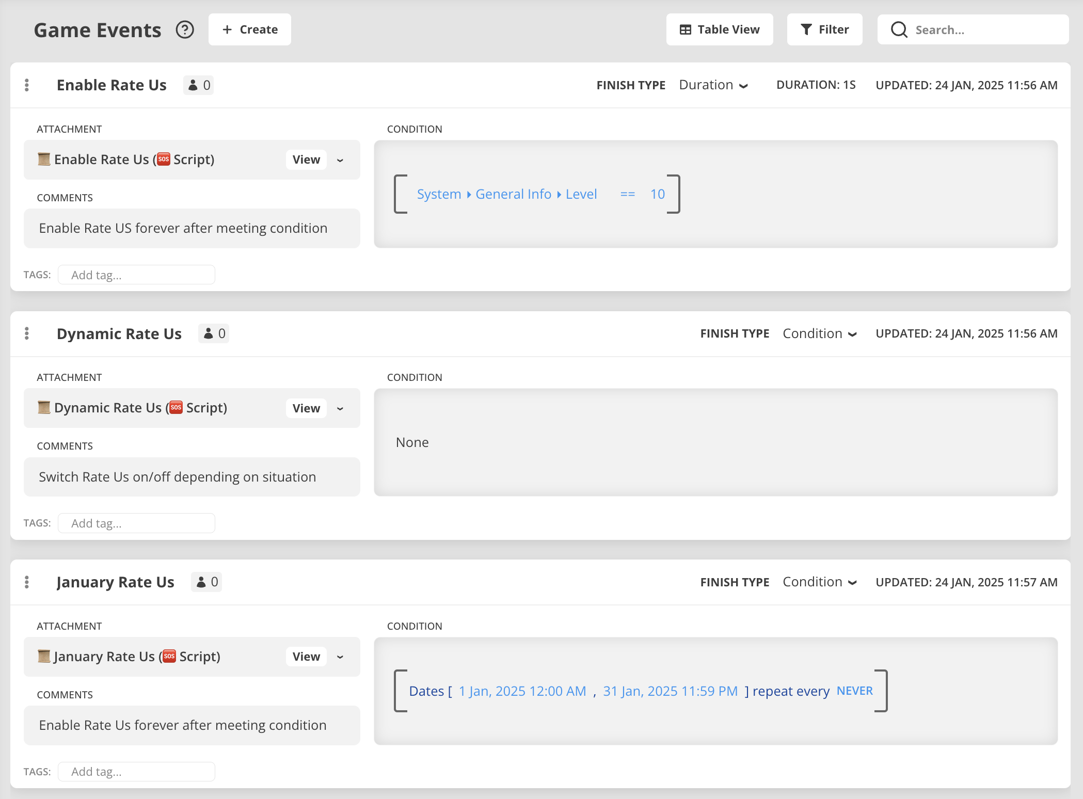Open the Filter options

point(824,30)
